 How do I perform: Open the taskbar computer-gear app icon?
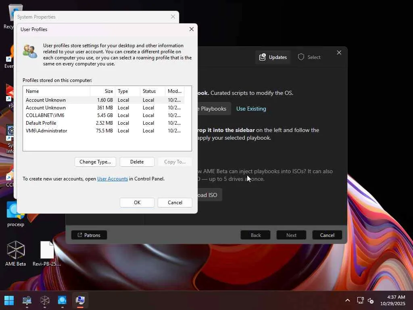tap(27, 300)
